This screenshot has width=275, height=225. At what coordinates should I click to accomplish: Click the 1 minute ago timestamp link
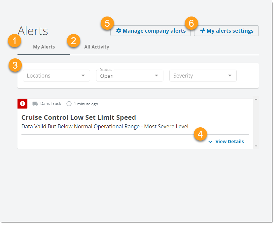click(x=86, y=104)
